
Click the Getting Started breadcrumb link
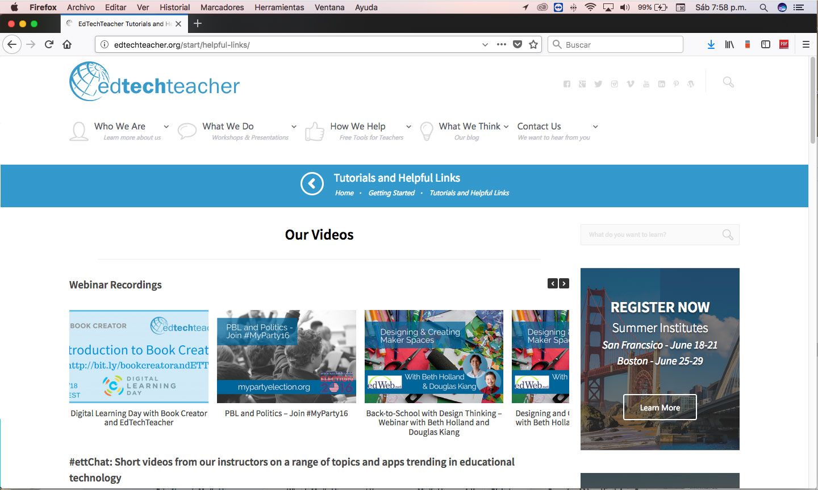(x=391, y=193)
